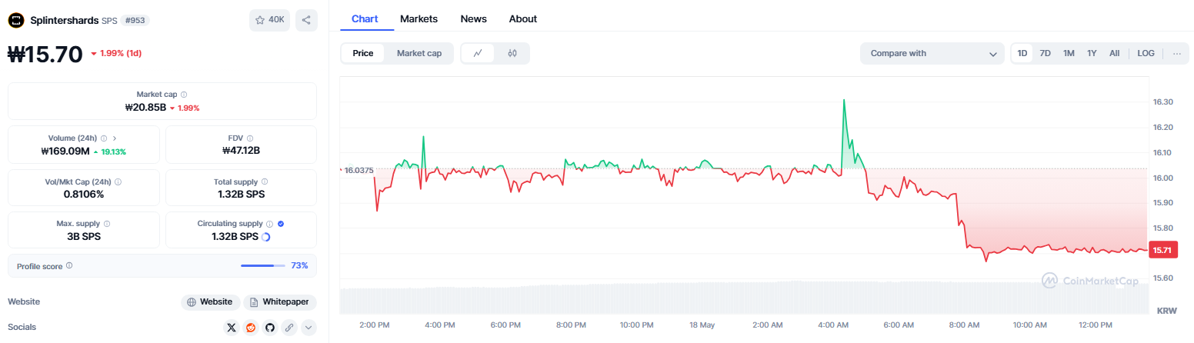Switch to the About tab
The width and height of the screenshot is (1194, 343).
pos(523,18)
